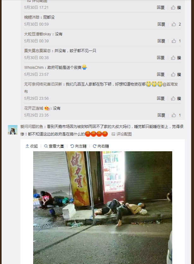Like WhoisChim's comment about 政府
This screenshot has width=194, height=264.
[176, 75]
